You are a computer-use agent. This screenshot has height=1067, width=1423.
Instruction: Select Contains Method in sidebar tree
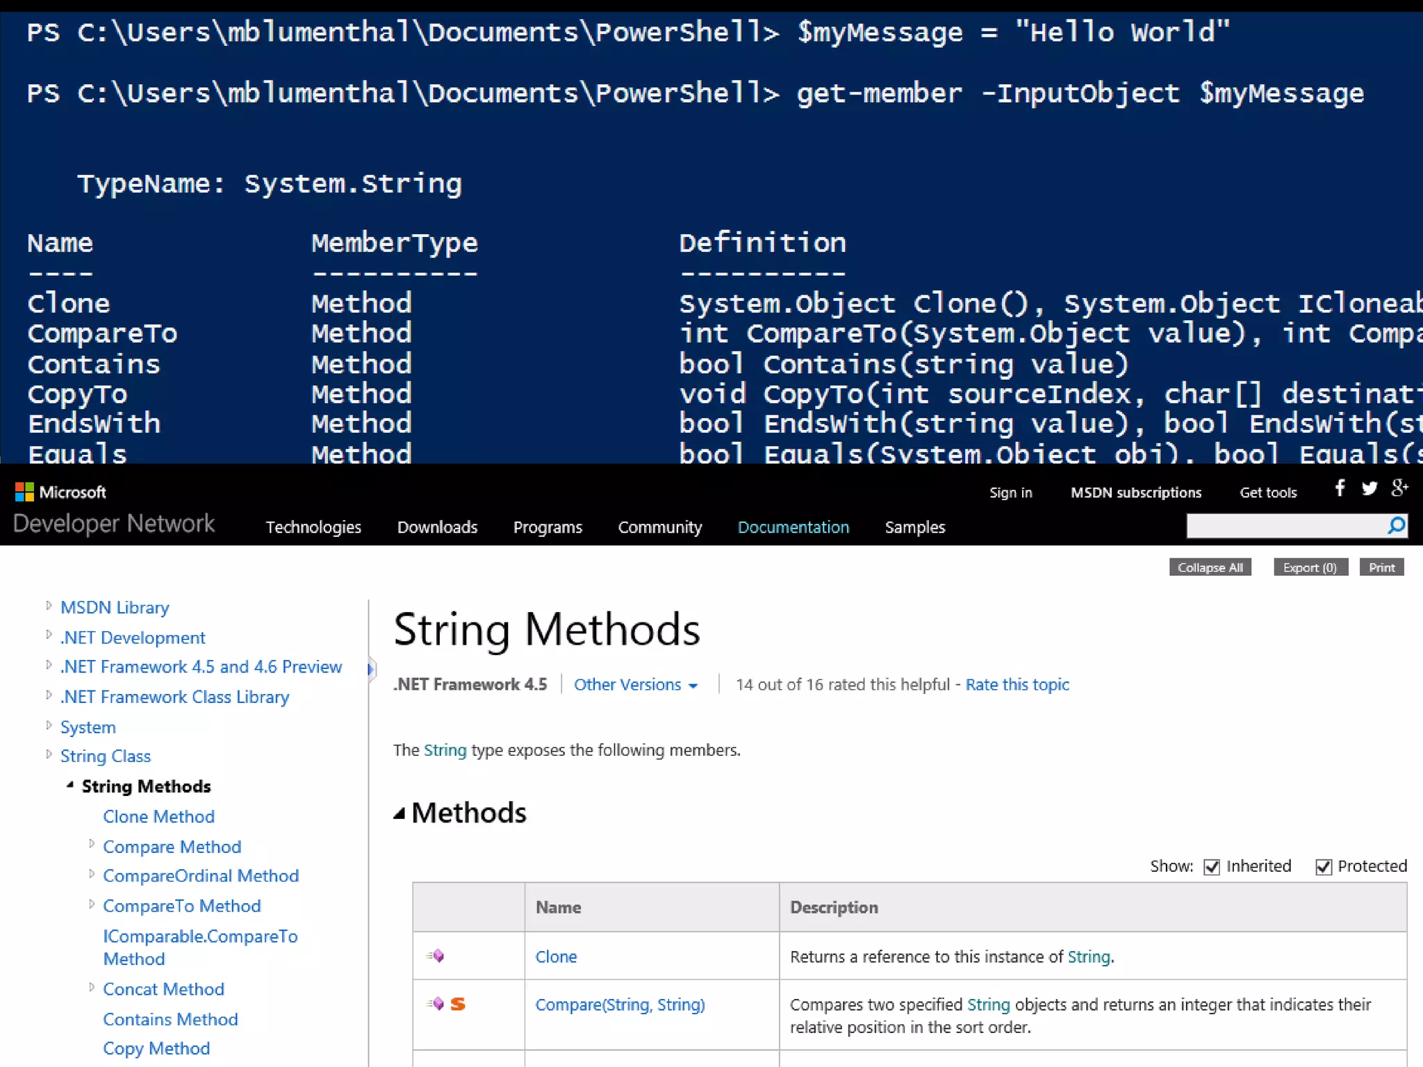pyautogui.click(x=170, y=1019)
